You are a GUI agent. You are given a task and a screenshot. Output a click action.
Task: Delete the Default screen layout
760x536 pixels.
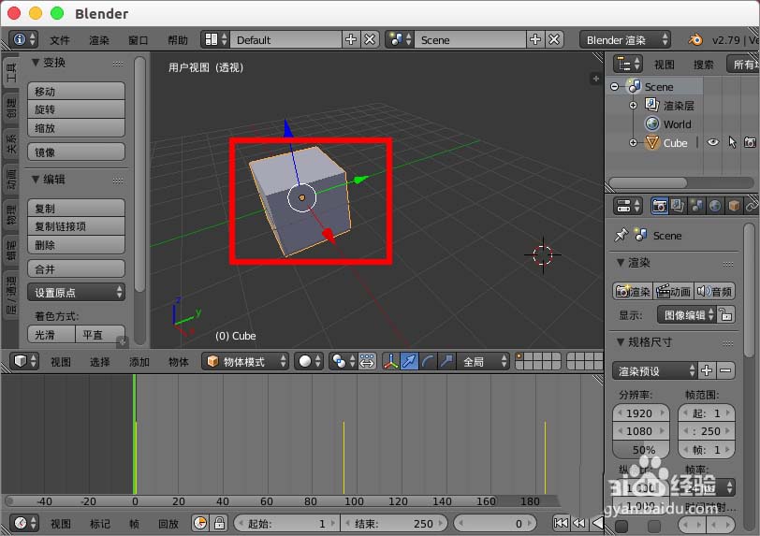point(370,39)
